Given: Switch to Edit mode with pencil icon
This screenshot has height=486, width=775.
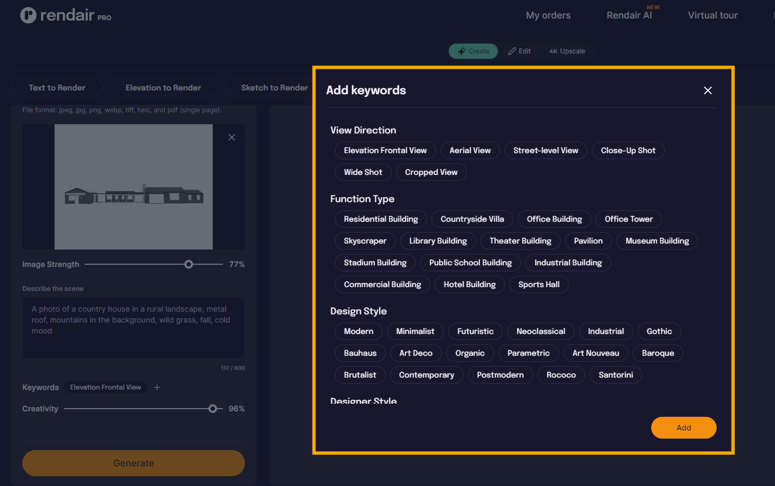Looking at the screenshot, I should pyautogui.click(x=519, y=51).
